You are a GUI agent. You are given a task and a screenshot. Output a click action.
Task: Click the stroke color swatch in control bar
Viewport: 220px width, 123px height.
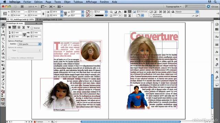pyautogui.click(x=88, y=15)
